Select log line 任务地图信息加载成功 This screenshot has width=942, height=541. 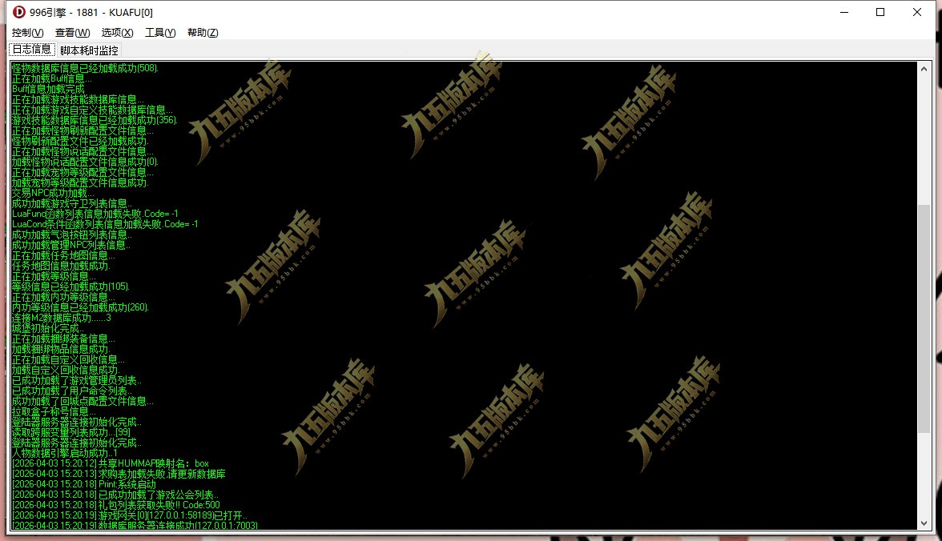61,266
